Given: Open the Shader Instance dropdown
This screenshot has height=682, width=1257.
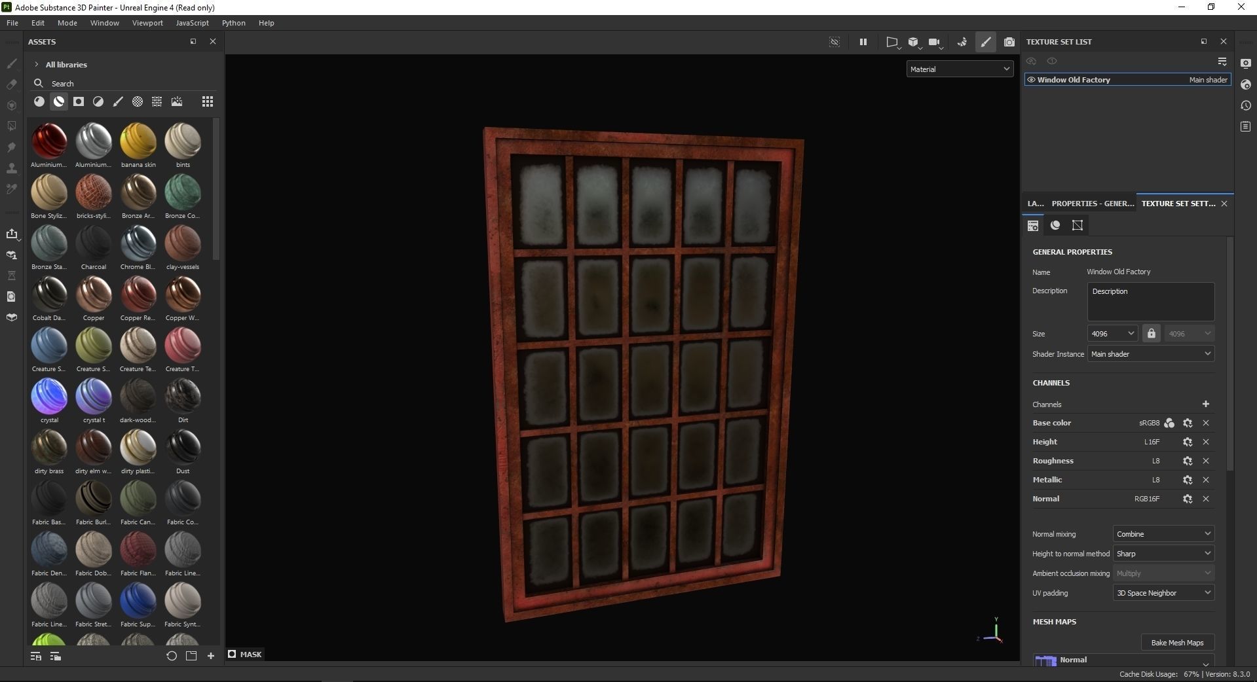Looking at the screenshot, I should (x=1151, y=353).
